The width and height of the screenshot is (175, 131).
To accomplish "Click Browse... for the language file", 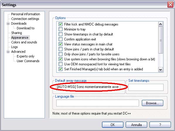I will tap(152, 103).
